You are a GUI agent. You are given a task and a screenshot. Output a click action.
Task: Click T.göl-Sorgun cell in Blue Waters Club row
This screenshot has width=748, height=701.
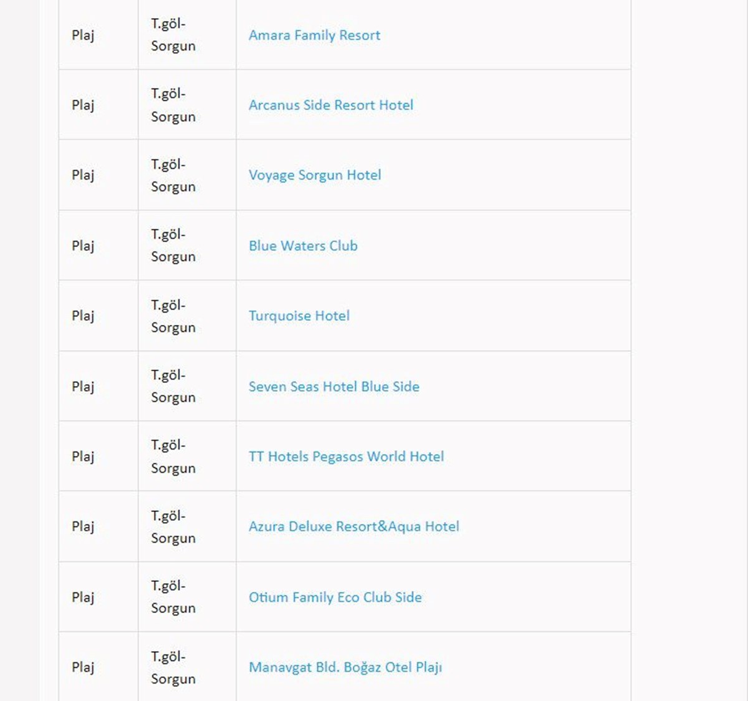point(187,245)
